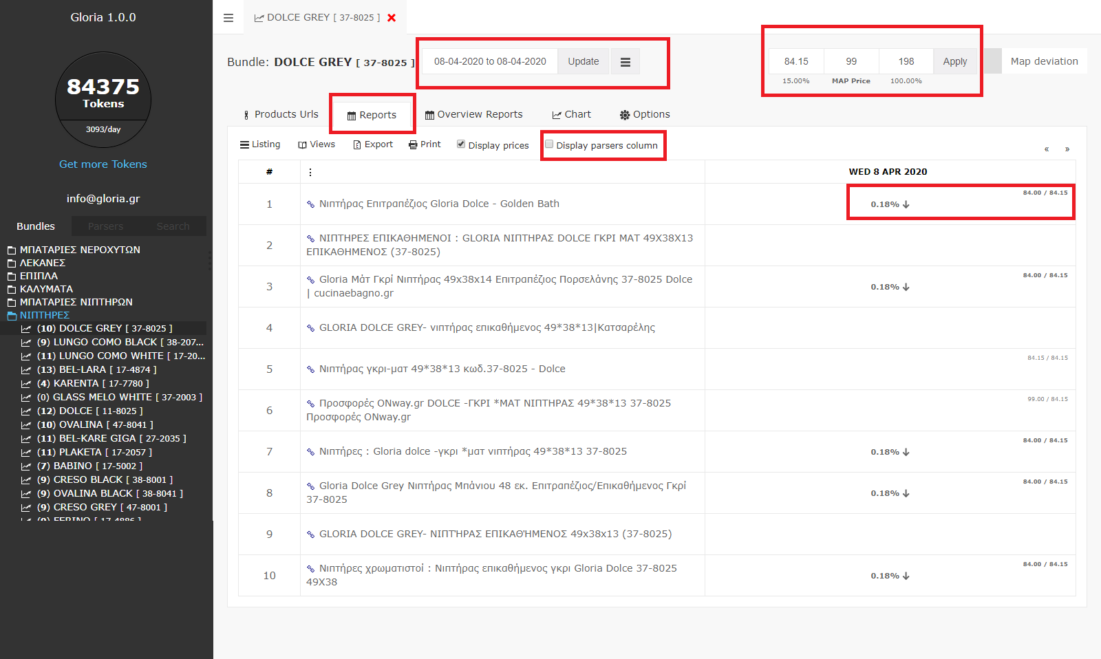This screenshot has width=1101, height=659.
Task: Close the DOLCE GREY tab with red X
Action: coord(392,18)
